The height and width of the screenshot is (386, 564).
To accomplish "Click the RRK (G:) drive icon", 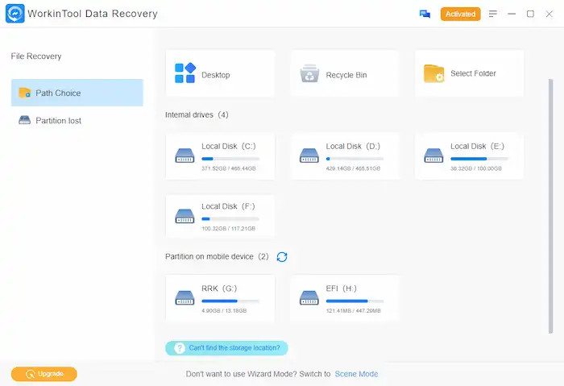I will coord(185,297).
